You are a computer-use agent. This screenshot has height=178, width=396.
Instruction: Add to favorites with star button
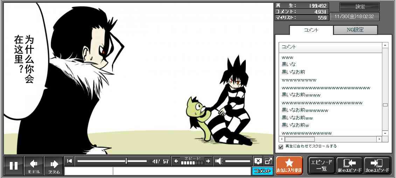tap(289, 165)
